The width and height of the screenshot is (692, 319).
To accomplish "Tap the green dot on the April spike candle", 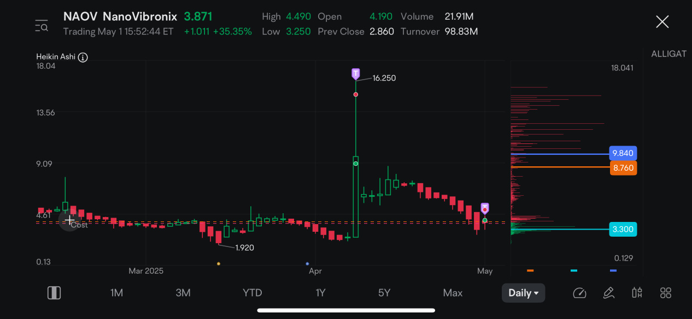I will click(x=356, y=163).
